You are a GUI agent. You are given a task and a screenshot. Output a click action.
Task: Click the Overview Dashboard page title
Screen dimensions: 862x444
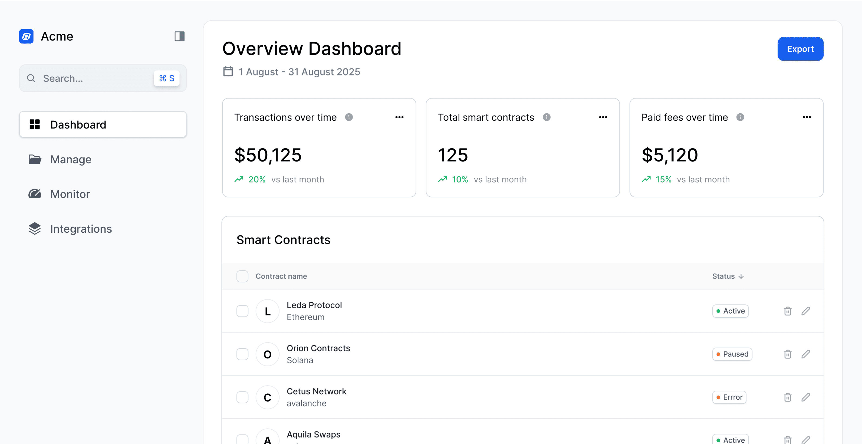click(311, 48)
